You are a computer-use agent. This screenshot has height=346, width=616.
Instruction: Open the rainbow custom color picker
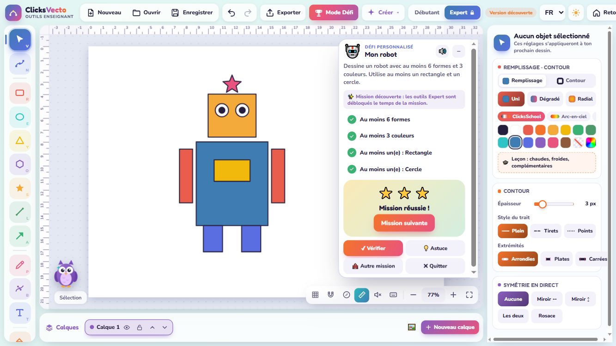click(x=591, y=143)
